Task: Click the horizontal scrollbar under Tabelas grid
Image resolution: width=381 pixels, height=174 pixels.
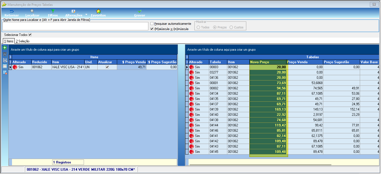Action: (260, 165)
